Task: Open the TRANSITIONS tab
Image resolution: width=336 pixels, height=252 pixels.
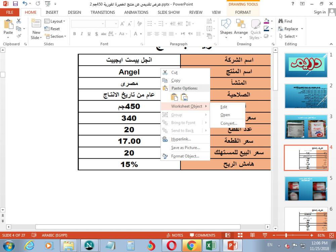Action: (102, 12)
